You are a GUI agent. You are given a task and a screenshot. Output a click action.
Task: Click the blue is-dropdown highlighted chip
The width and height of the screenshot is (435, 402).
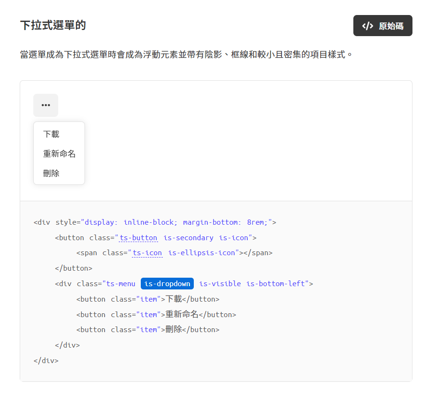tap(167, 283)
